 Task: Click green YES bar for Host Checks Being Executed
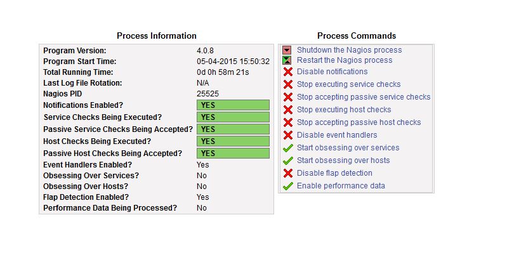pos(233,141)
